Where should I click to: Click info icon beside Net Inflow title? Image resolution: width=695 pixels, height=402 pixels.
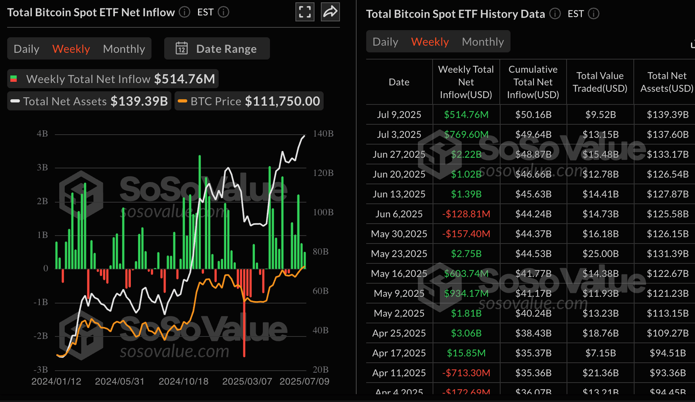pyautogui.click(x=185, y=12)
